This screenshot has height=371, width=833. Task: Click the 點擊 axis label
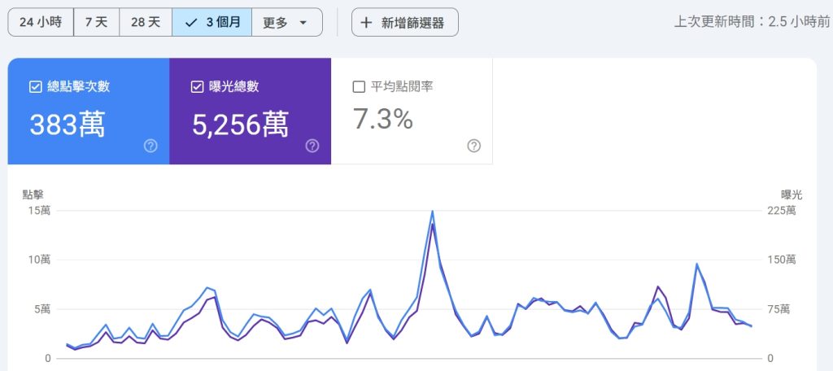pyautogui.click(x=33, y=194)
